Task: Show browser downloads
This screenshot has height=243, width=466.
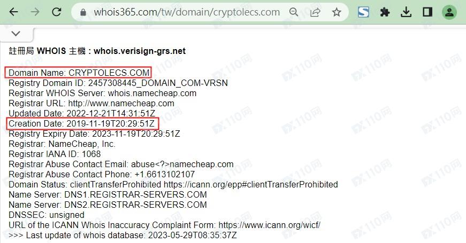Action: (406, 12)
